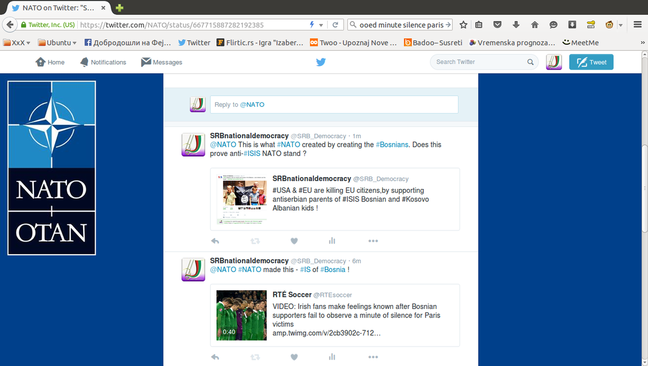Image resolution: width=648 pixels, height=366 pixels.
Task: Go back with the browser back arrow
Action: [x=9, y=25]
